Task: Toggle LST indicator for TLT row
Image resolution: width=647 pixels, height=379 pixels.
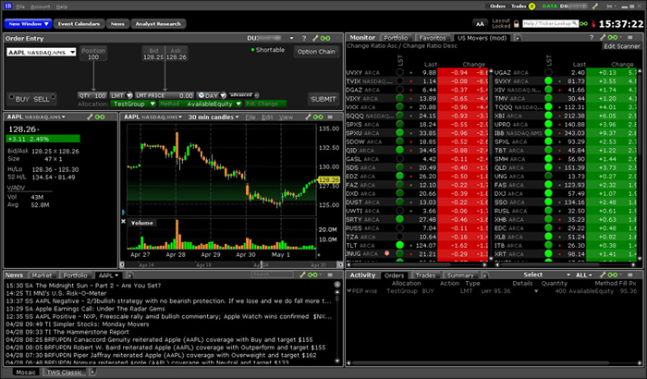Action: click(x=399, y=246)
